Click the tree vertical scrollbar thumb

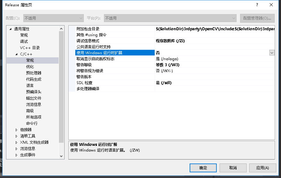pos(61,87)
